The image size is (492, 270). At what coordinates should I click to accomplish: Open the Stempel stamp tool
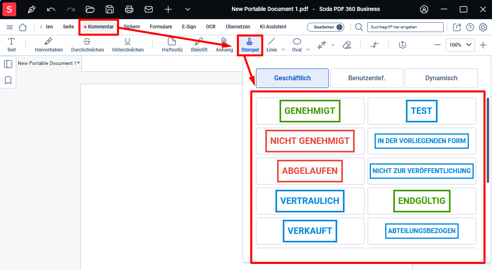point(250,45)
